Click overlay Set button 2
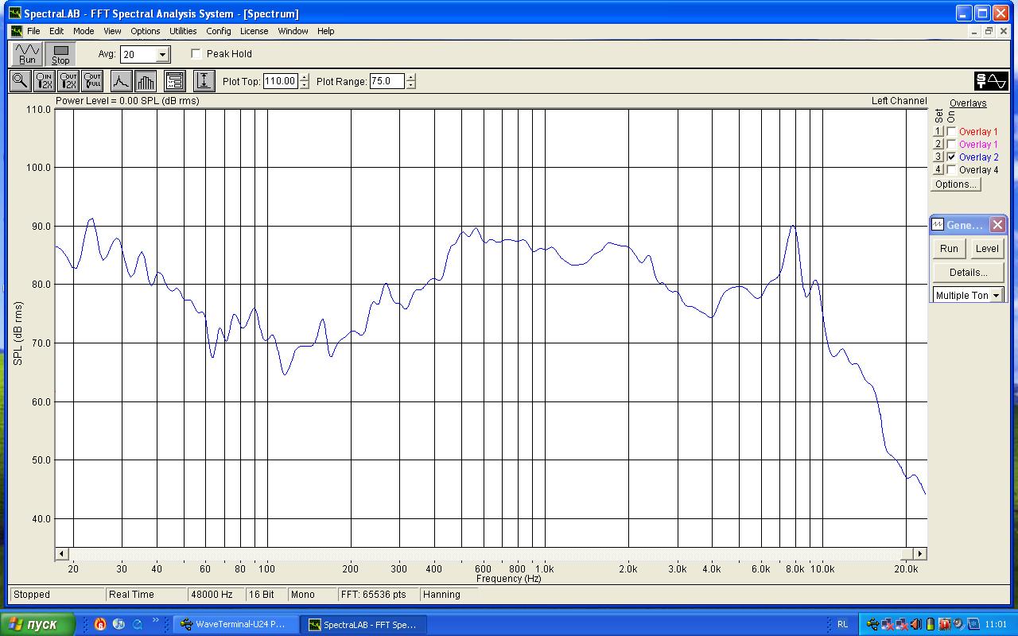The width and height of the screenshot is (1018, 636). pos(938,145)
